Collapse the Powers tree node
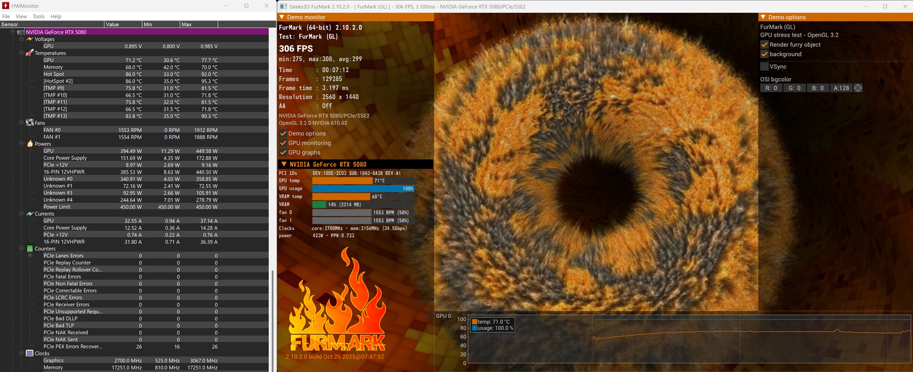The width and height of the screenshot is (913, 372). tap(21, 144)
